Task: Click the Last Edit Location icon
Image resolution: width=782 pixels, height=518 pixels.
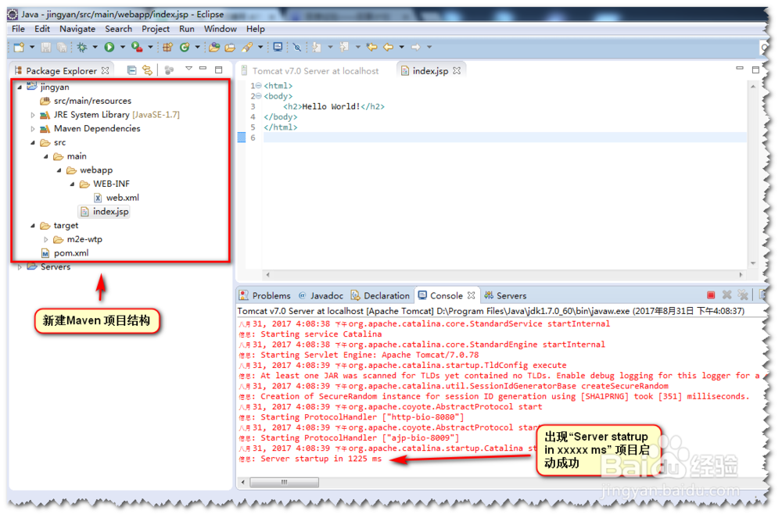Action: click(371, 48)
